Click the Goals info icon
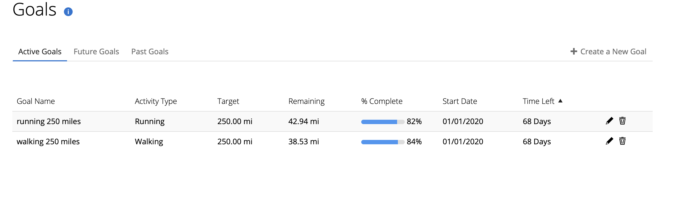Screen dimensions: 691x210 [x=68, y=12]
